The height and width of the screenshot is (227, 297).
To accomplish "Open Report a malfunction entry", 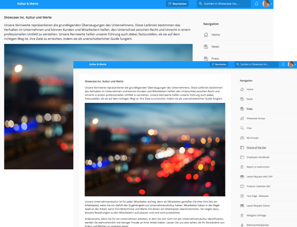I will 258,167.
